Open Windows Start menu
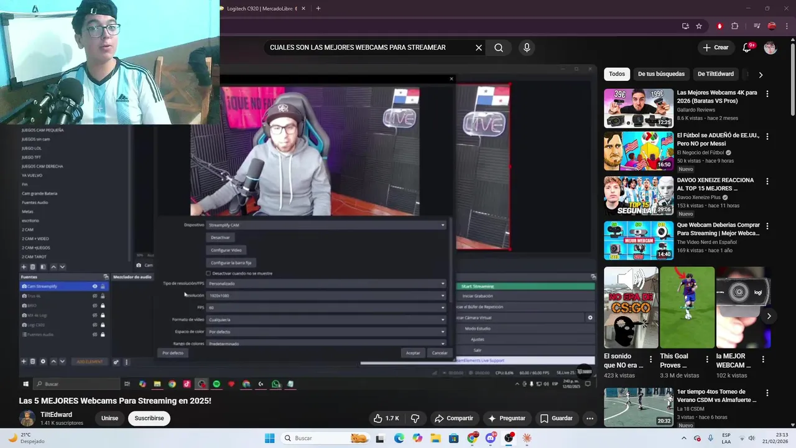Screen dimensions: 796x448 click(x=269, y=438)
